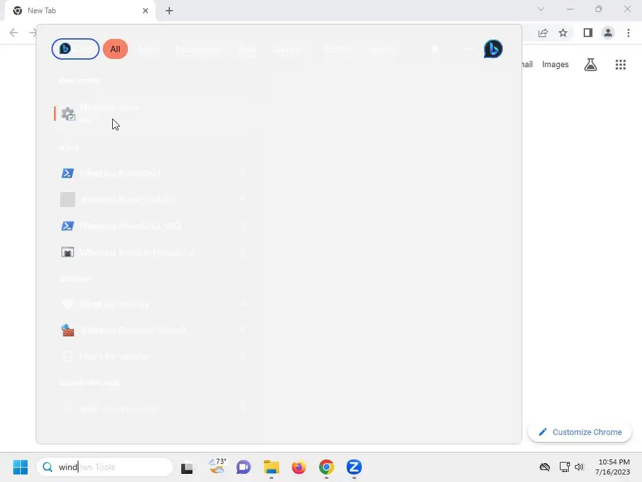Screen dimensions: 642x482
Task: Switch to the Settings search filter
Action: [x=287, y=50]
